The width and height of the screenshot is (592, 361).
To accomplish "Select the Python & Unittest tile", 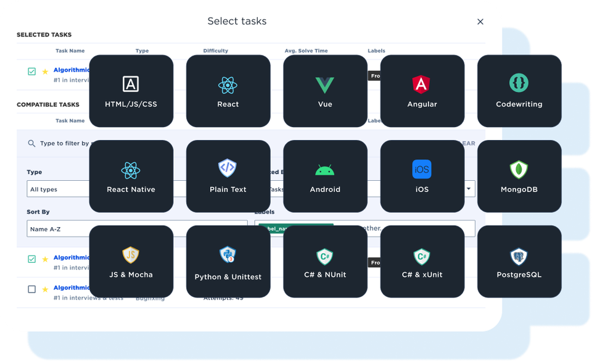I will (x=228, y=261).
